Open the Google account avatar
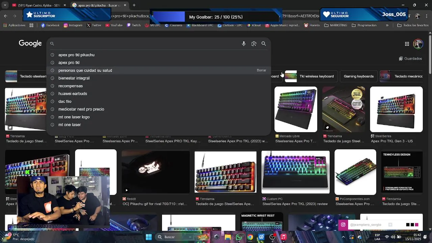 (x=418, y=44)
